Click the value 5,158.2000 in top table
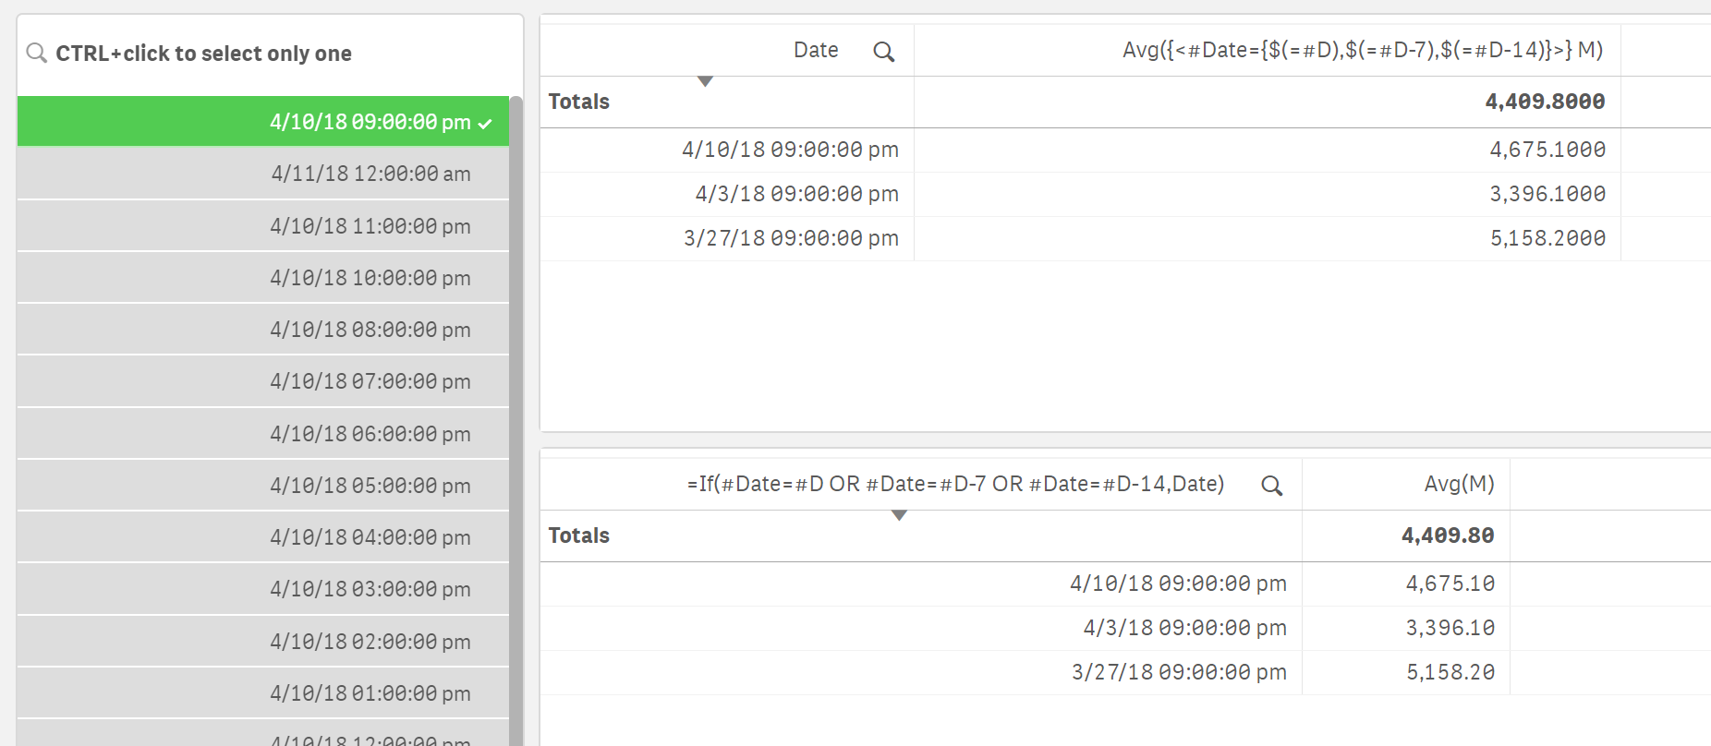The height and width of the screenshot is (746, 1711). click(x=1547, y=238)
